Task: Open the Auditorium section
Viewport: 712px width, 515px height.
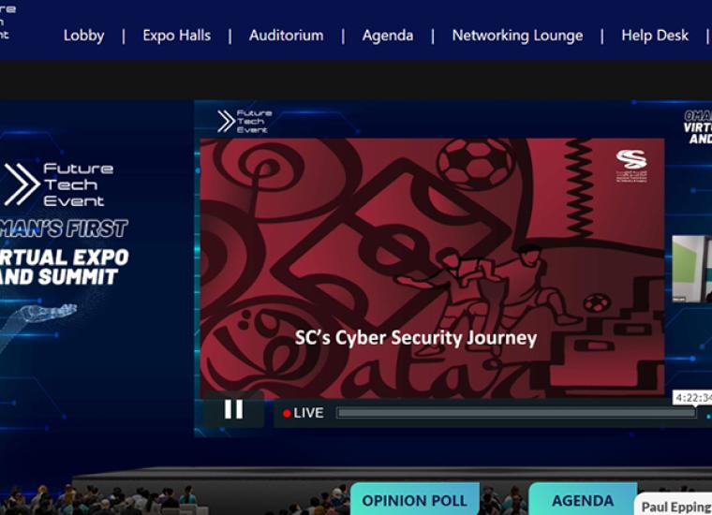Action: pyautogui.click(x=286, y=36)
